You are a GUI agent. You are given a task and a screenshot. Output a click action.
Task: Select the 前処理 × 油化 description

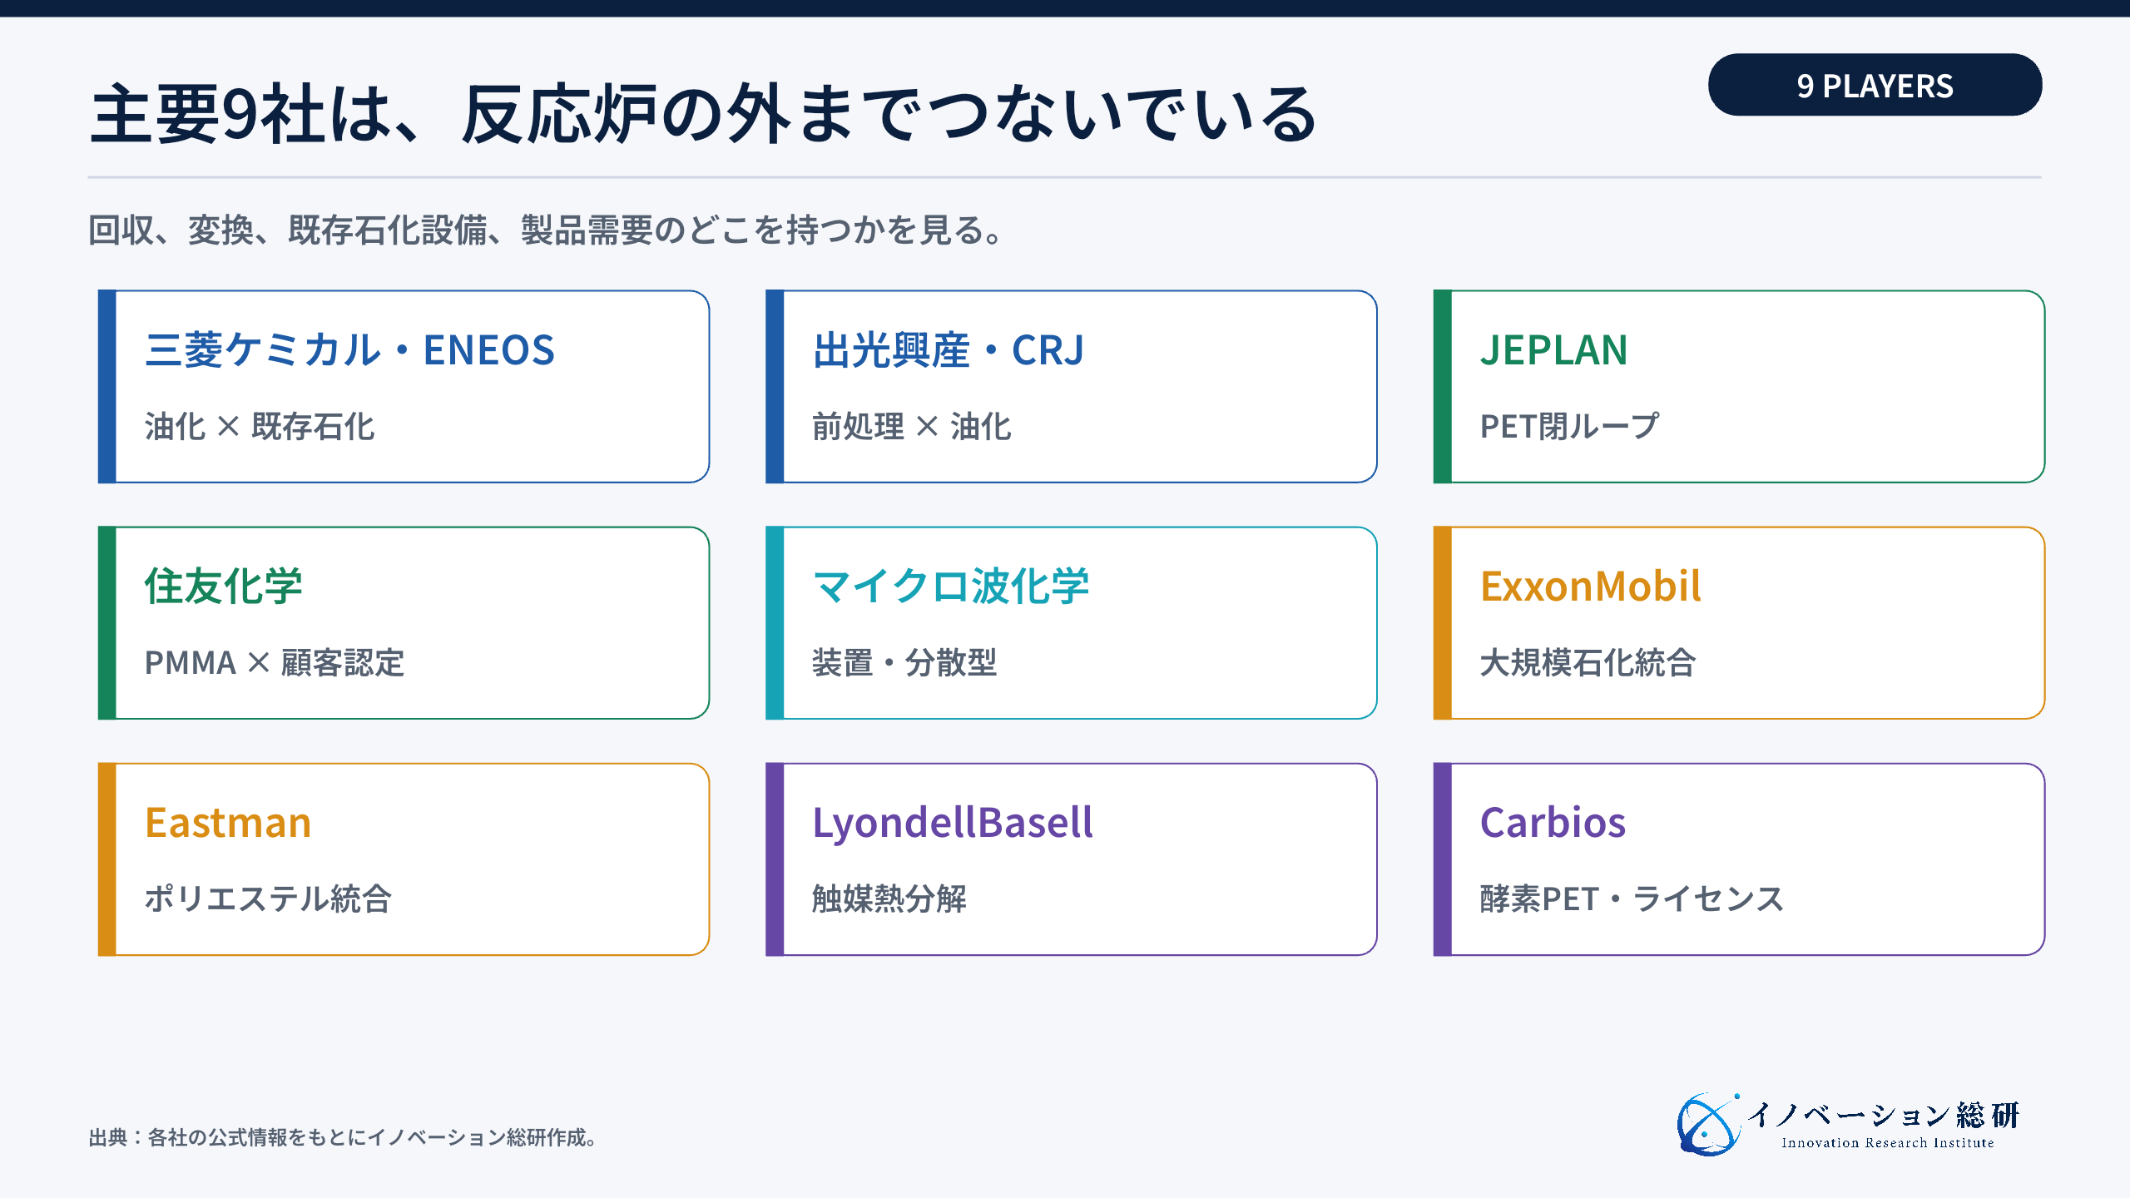point(912,426)
